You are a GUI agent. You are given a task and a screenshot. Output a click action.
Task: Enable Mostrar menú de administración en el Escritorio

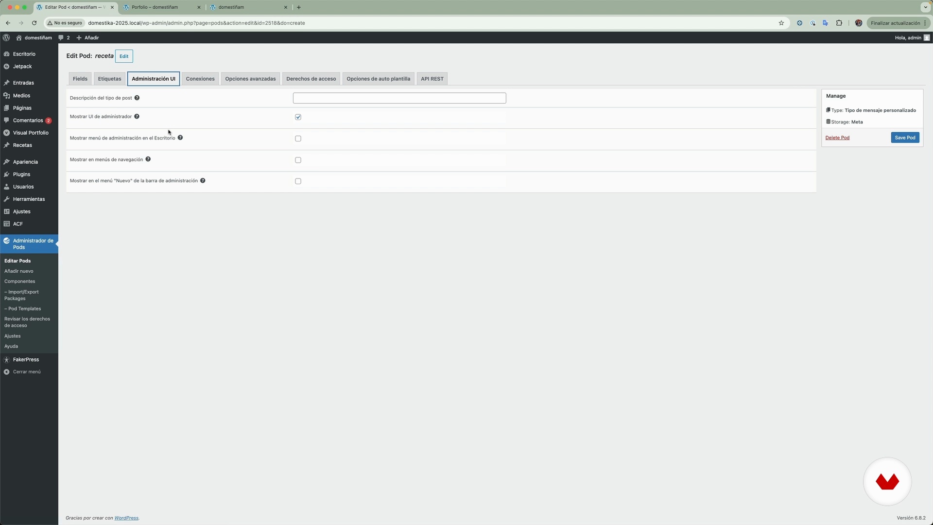point(298,139)
